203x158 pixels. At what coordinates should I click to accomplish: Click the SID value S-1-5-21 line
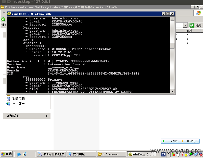[94, 74]
